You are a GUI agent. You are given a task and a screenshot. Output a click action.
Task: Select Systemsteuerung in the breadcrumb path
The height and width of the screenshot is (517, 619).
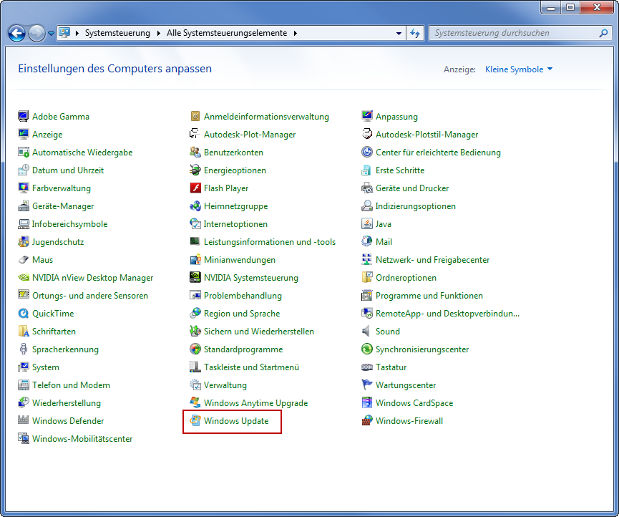pyautogui.click(x=117, y=33)
